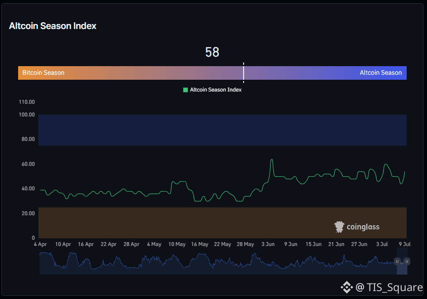This screenshot has width=427, height=299.
Task: Click the 4 May x-axis label
Action: click(154, 244)
